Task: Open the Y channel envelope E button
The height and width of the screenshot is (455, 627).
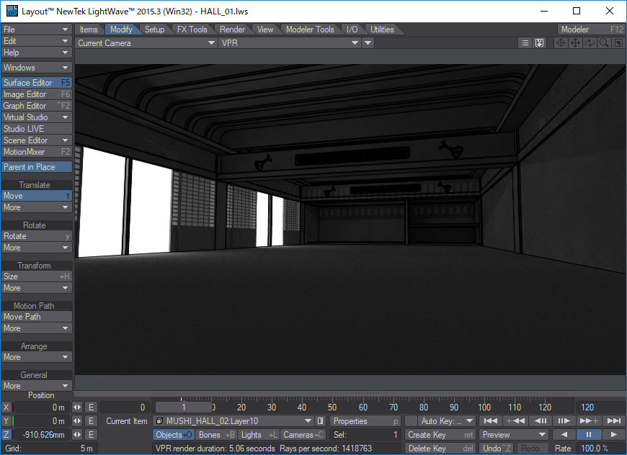Action: pos(92,421)
